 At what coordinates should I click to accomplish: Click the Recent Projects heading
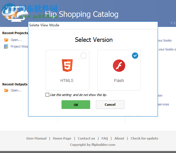[15, 33]
